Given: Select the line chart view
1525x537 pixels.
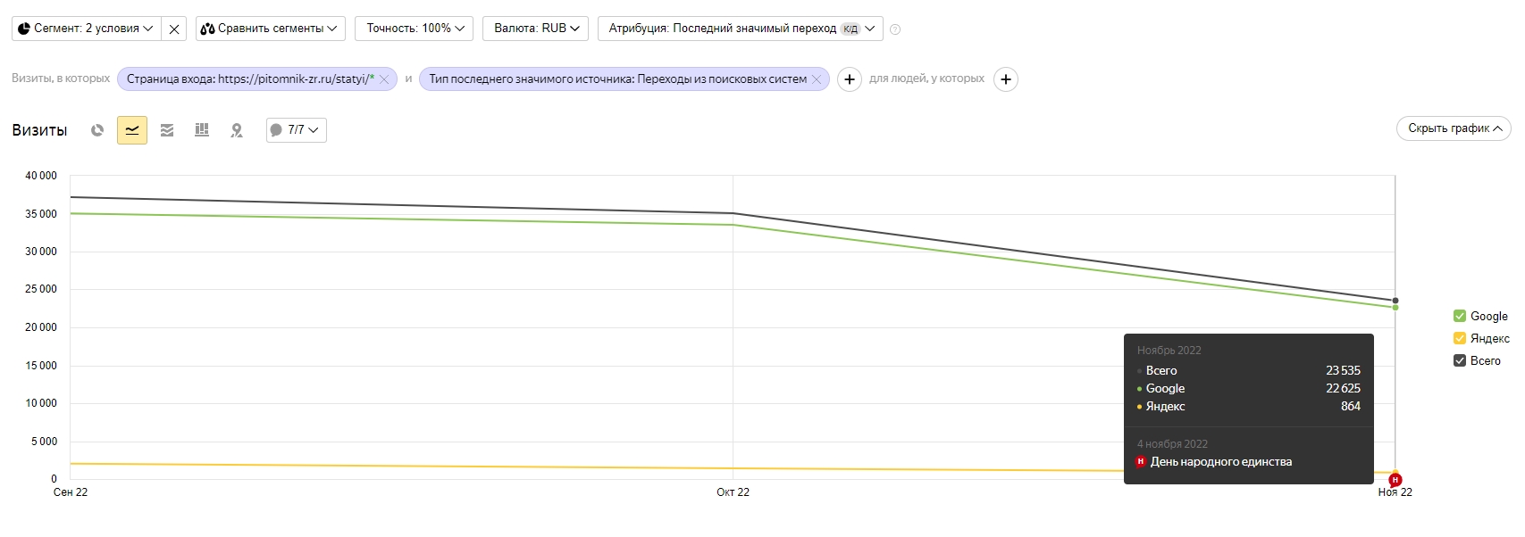Looking at the screenshot, I should 132,130.
